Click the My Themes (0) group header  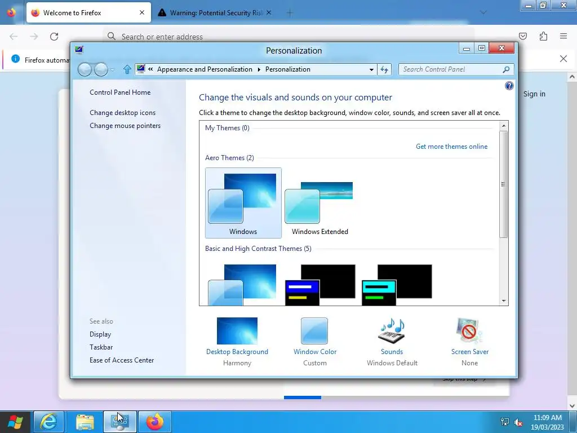(227, 128)
